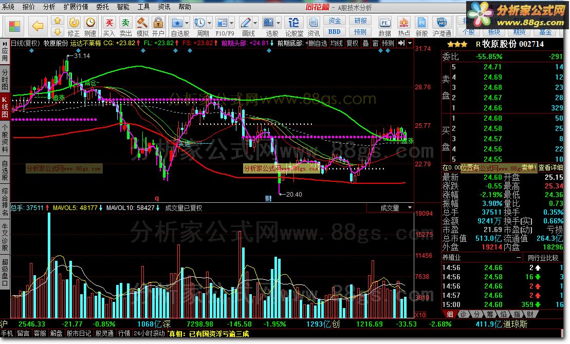Click the 查看详细 link
The image size is (570, 344).
click(550, 167)
